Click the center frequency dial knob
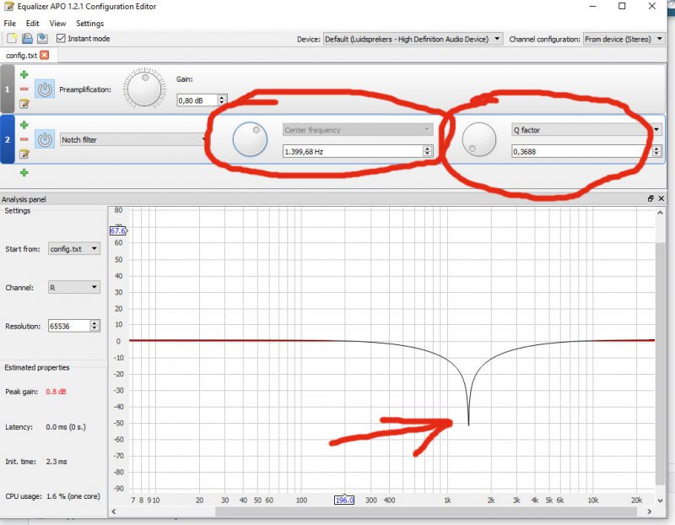Viewport: 675px width, 525px height. point(250,139)
